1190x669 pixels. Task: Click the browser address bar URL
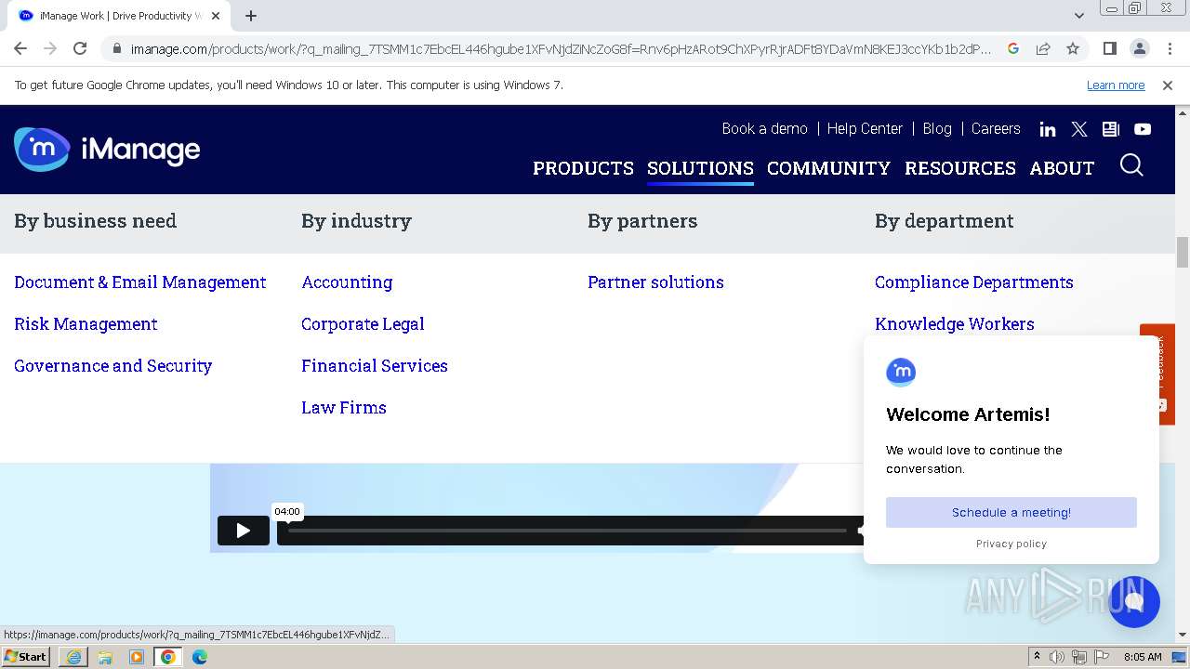coord(561,49)
